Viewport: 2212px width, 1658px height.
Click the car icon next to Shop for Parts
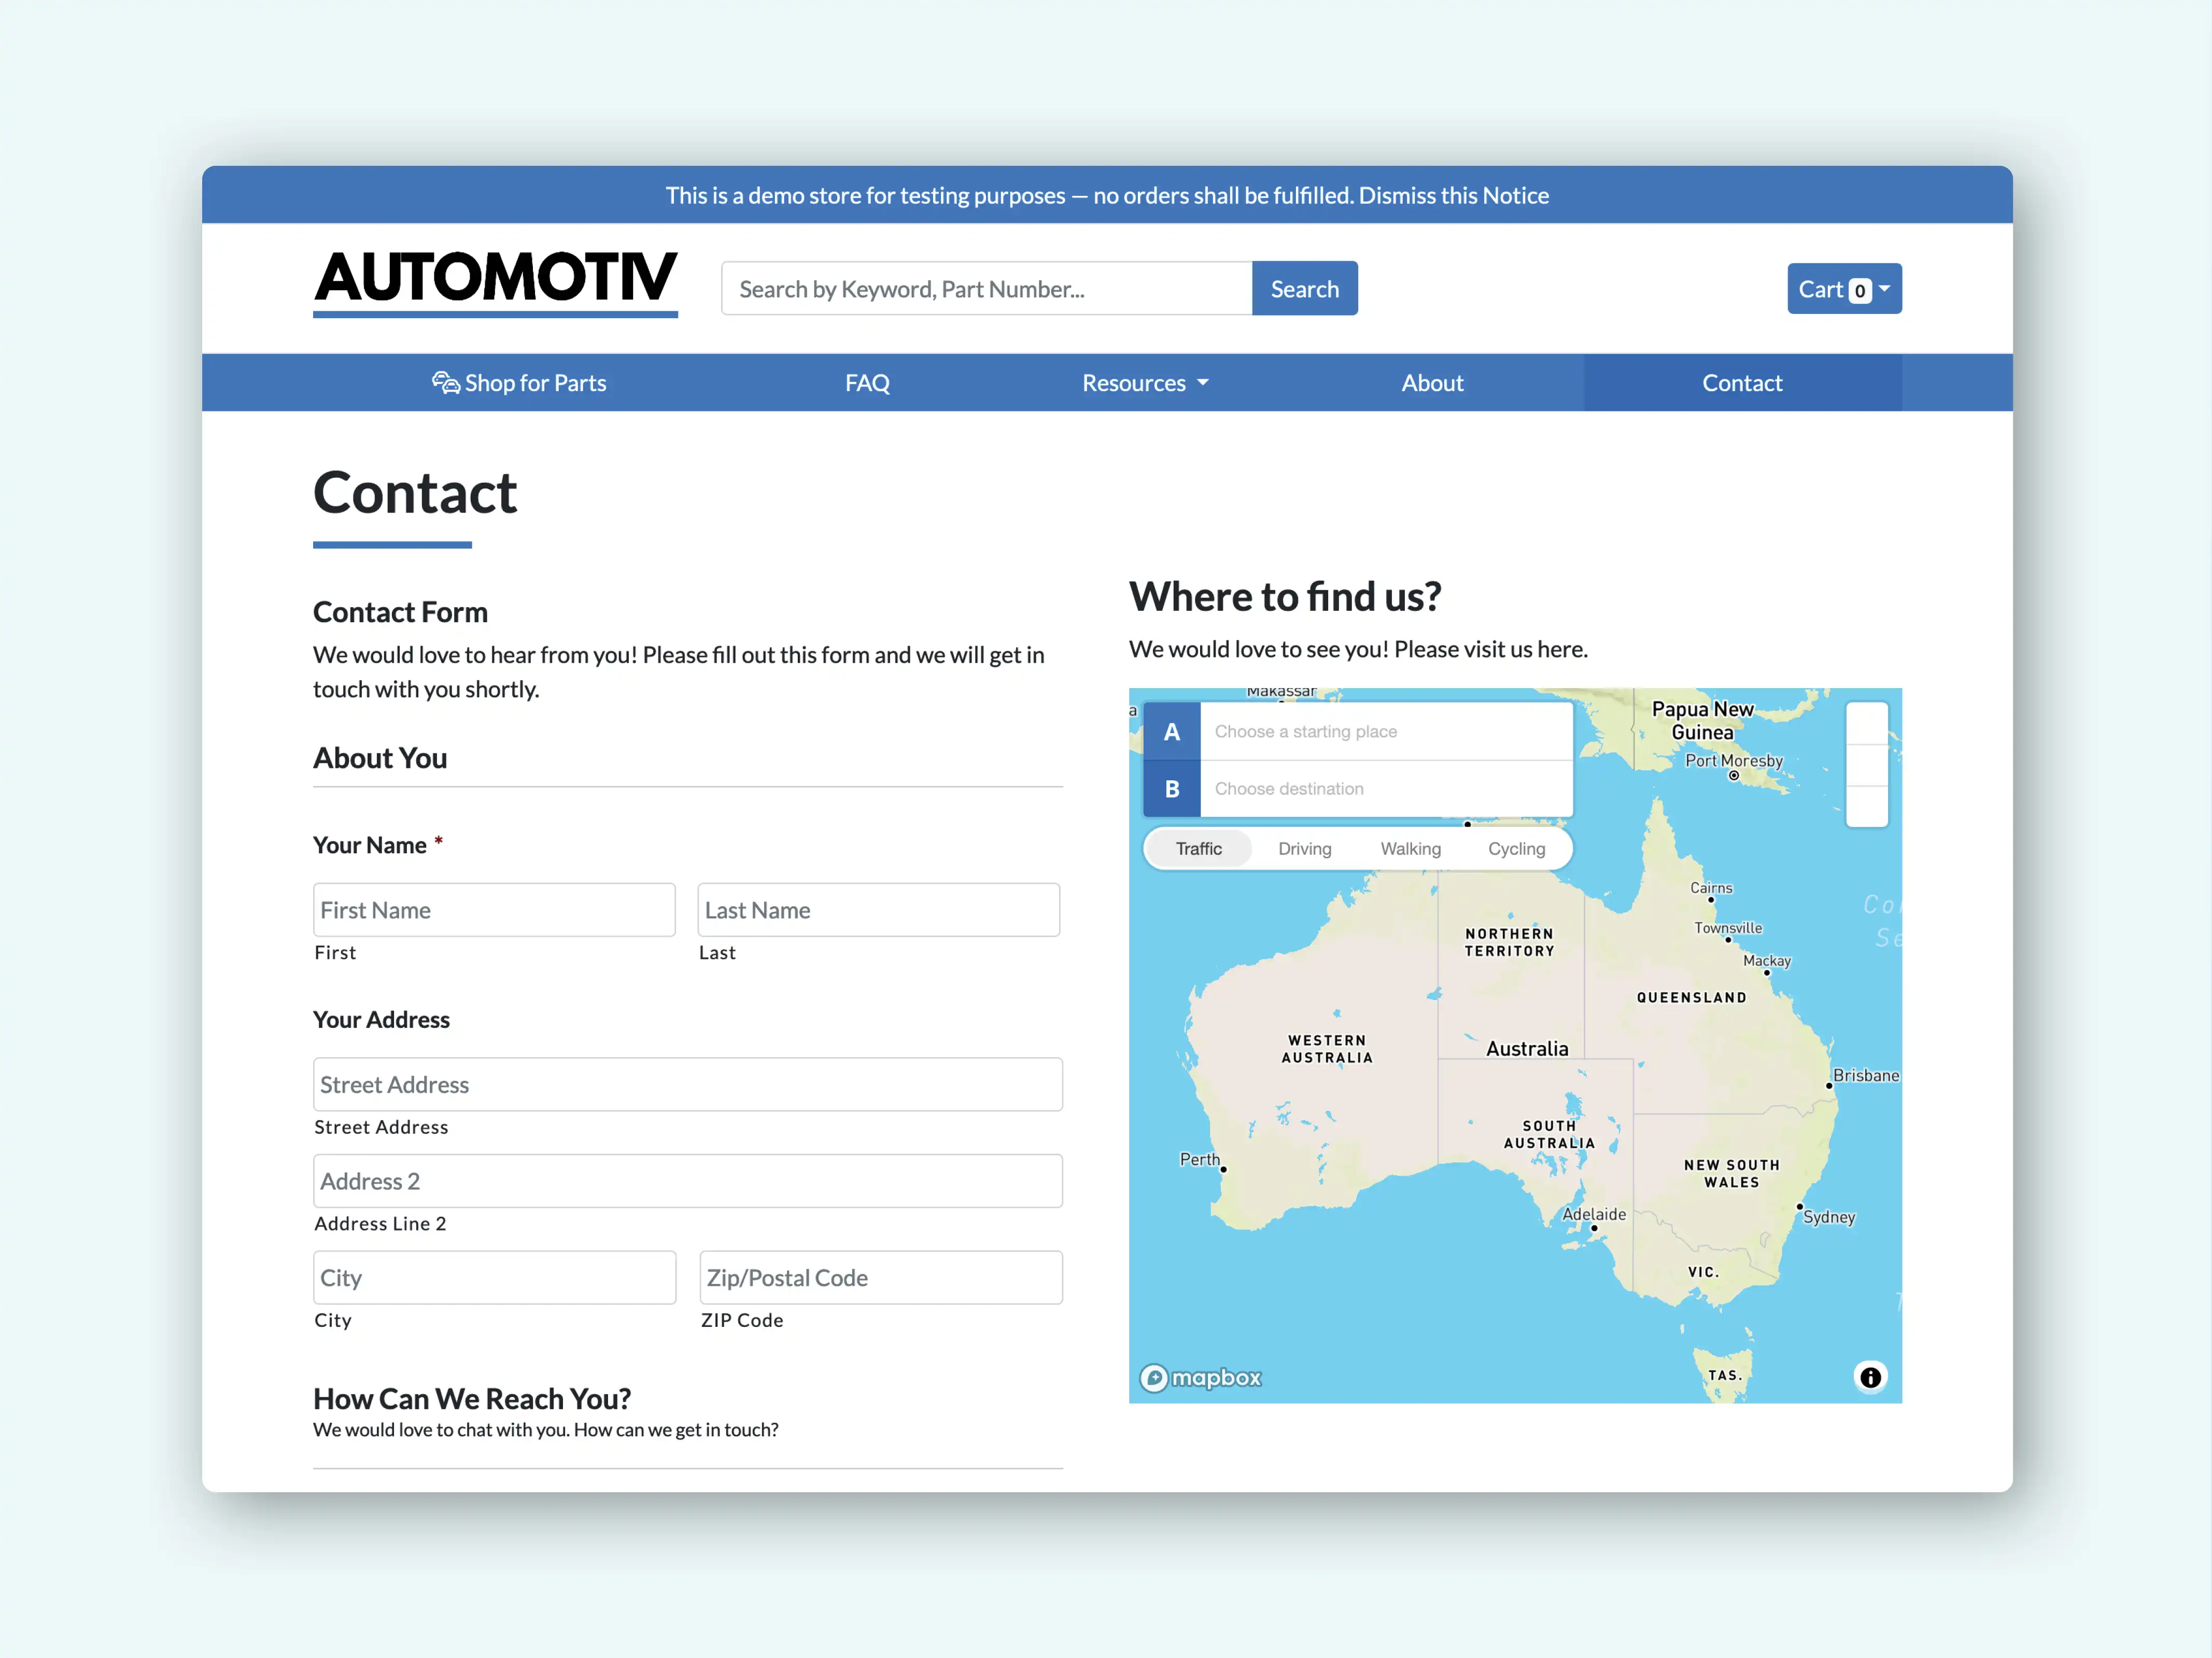point(445,383)
